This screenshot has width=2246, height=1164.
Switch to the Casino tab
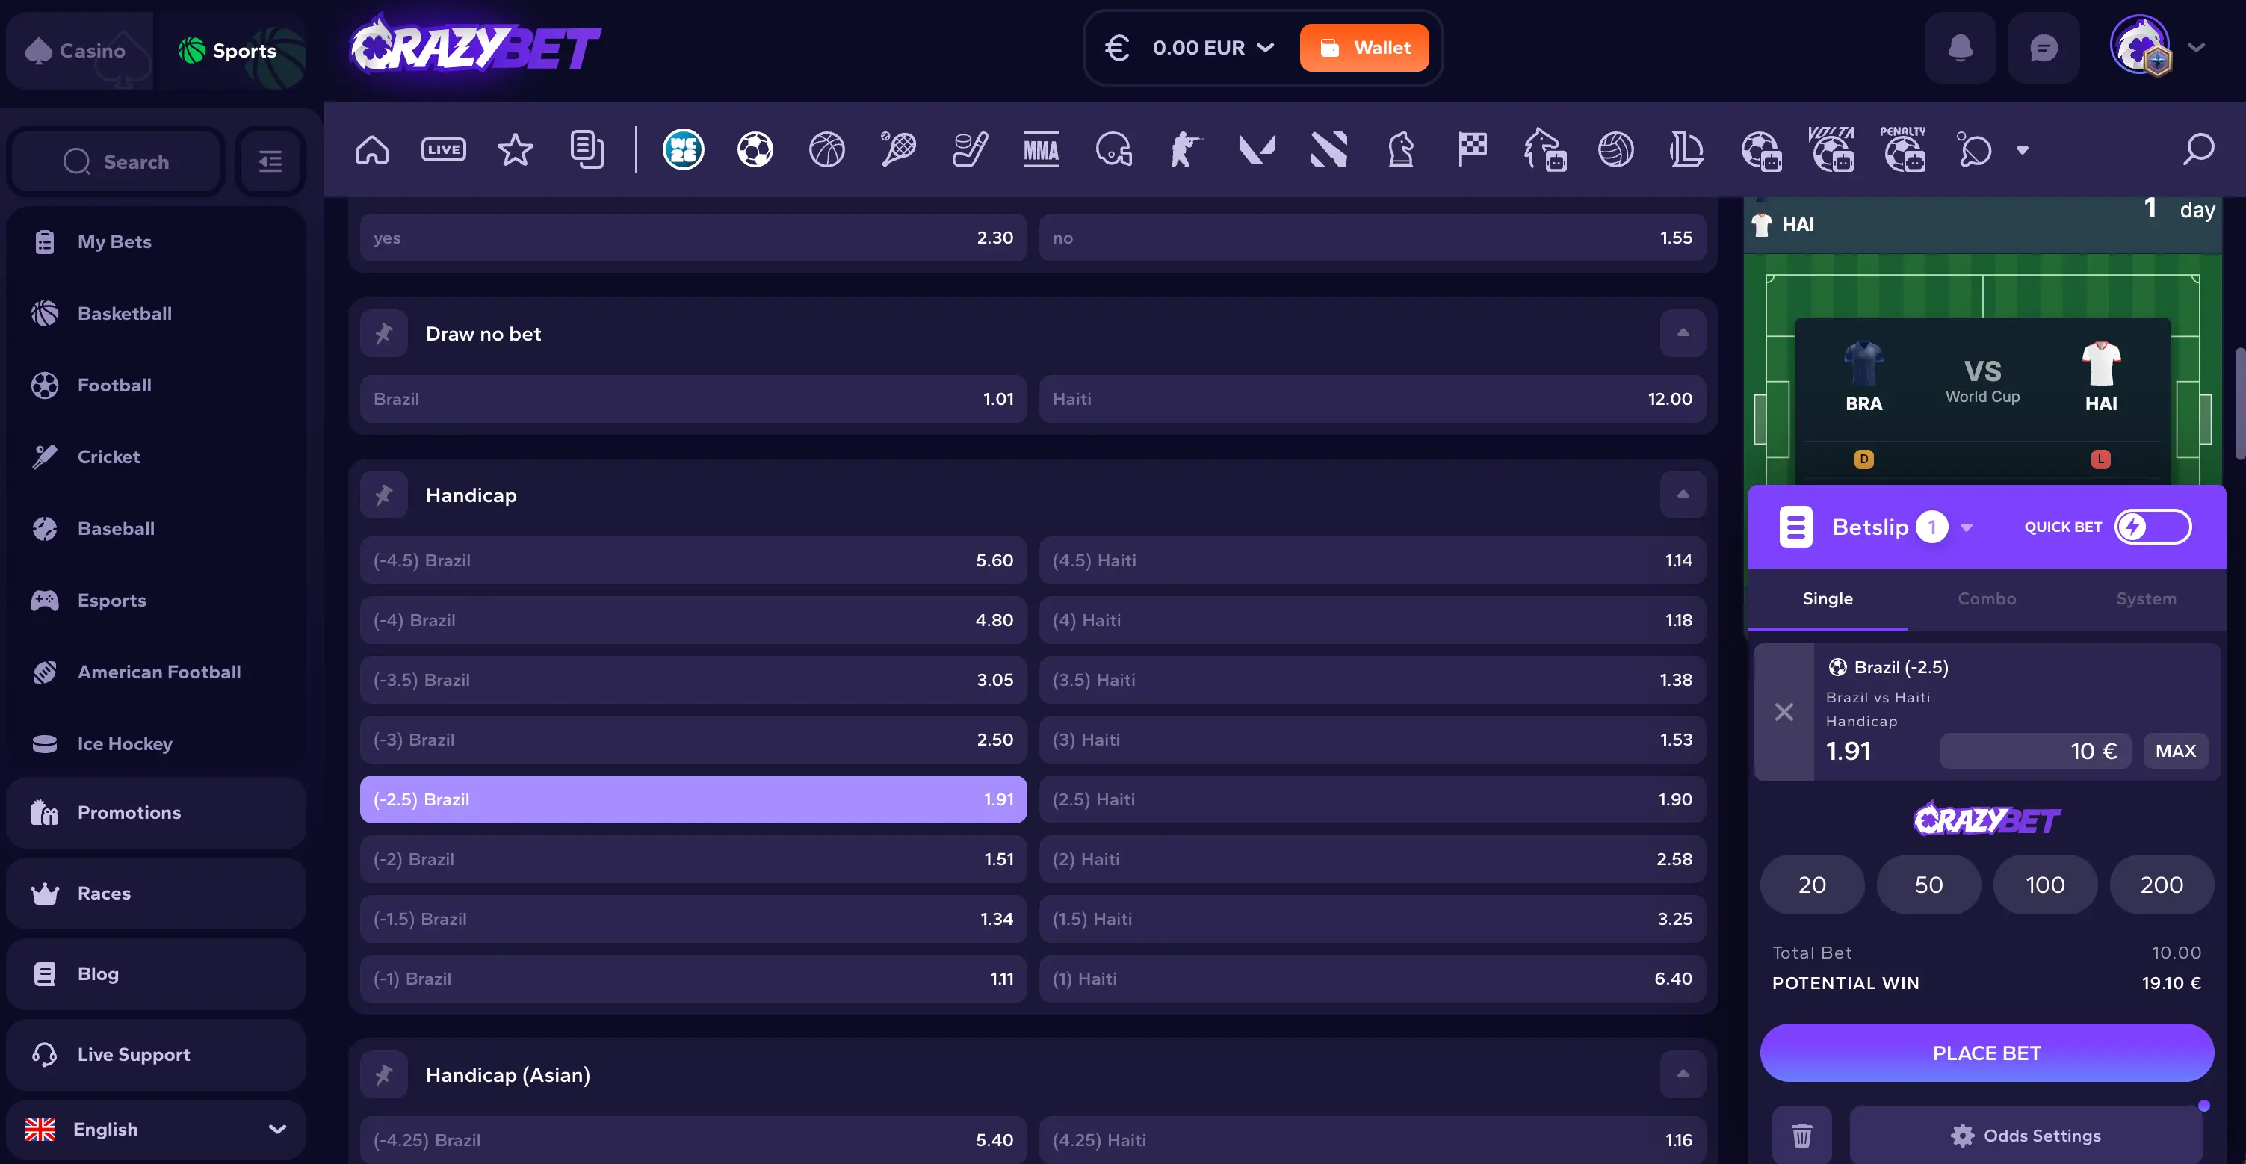tap(79, 51)
